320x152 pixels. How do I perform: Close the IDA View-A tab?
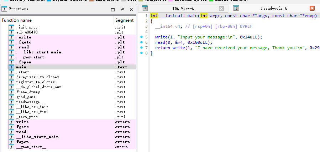pyautogui.click(x=221, y=8)
